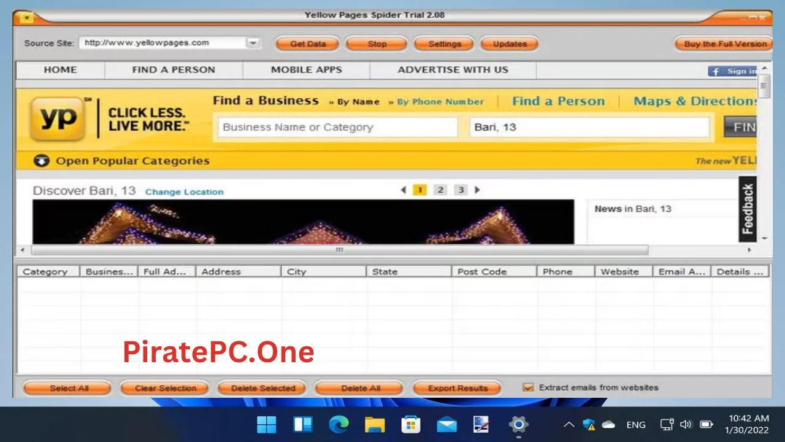Click the display network tray icon
This screenshot has height=442, width=785.
pos(667,425)
